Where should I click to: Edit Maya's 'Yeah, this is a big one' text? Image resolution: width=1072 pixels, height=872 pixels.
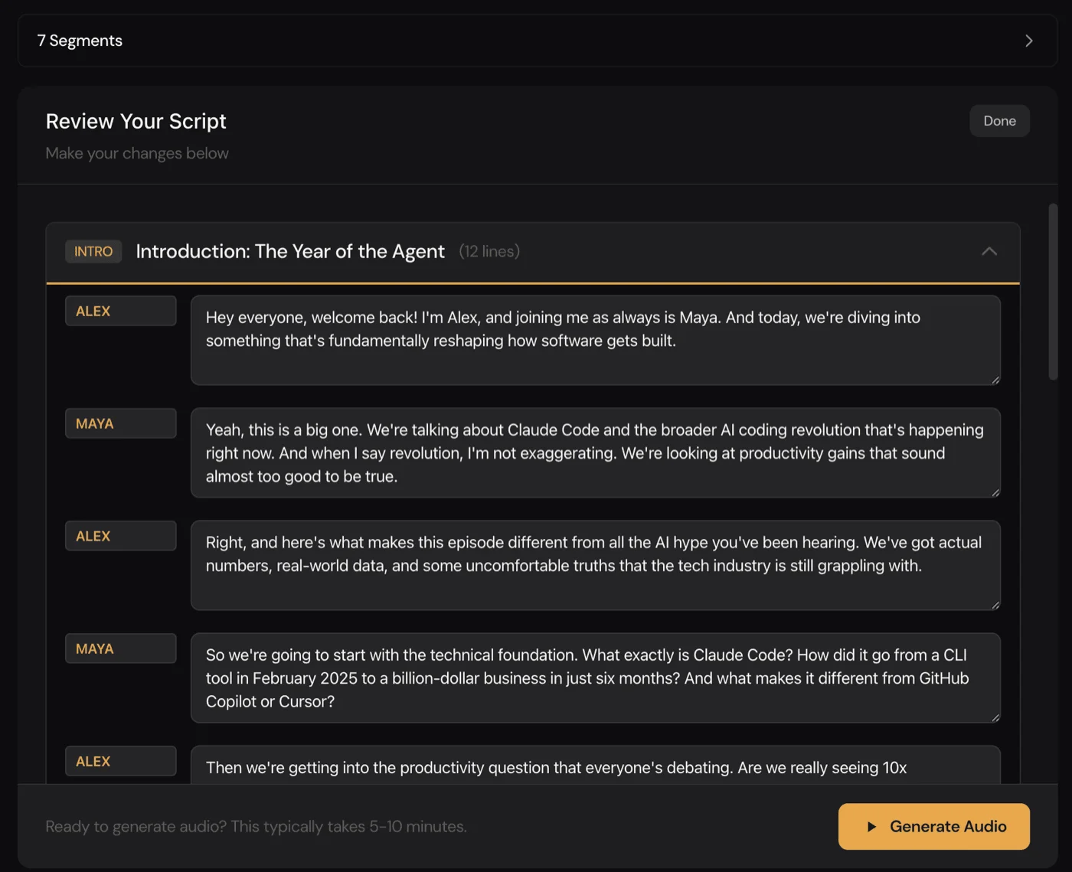pyautogui.click(x=594, y=452)
